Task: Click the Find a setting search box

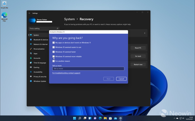Action: (x=44, y=28)
